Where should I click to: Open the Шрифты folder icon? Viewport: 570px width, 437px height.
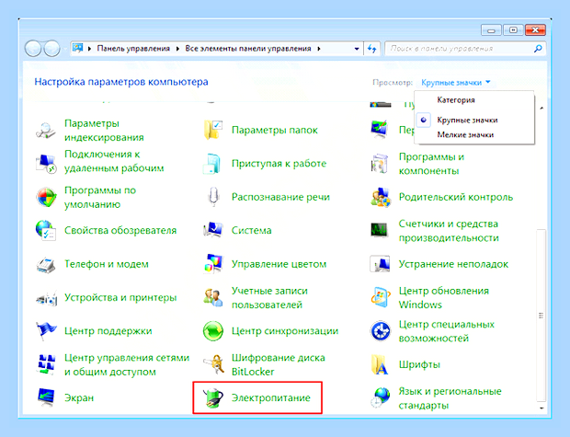click(x=380, y=364)
